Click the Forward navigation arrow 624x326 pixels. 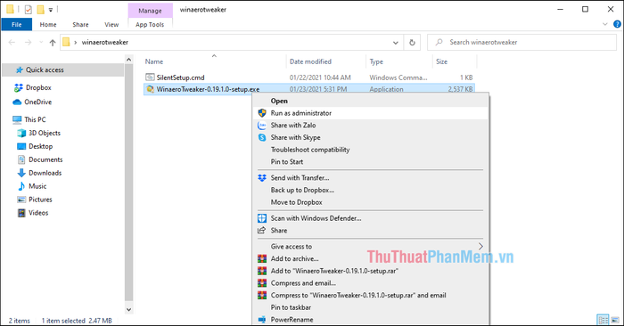[x=28, y=42]
